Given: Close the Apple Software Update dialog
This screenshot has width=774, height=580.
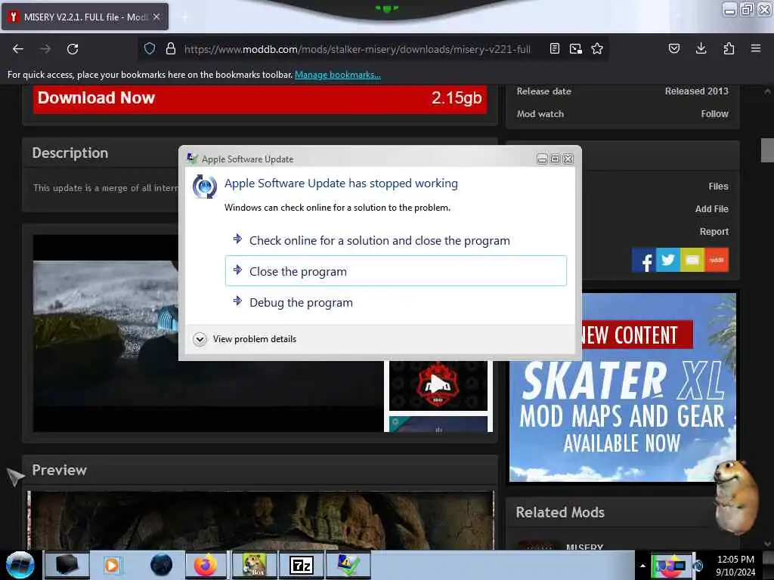Looking at the screenshot, I should 568,159.
